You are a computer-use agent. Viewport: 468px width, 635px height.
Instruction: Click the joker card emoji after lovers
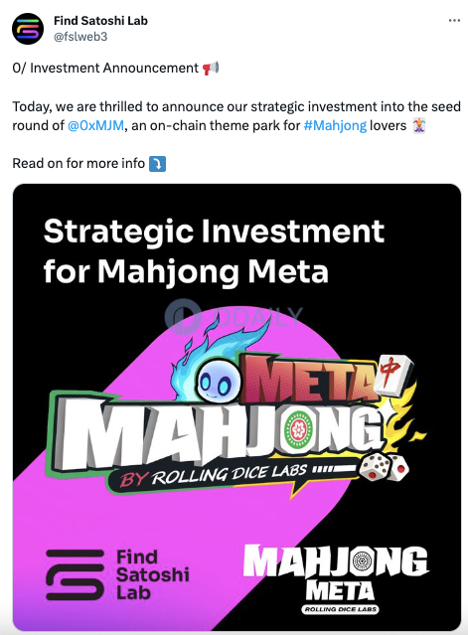point(419,125)
